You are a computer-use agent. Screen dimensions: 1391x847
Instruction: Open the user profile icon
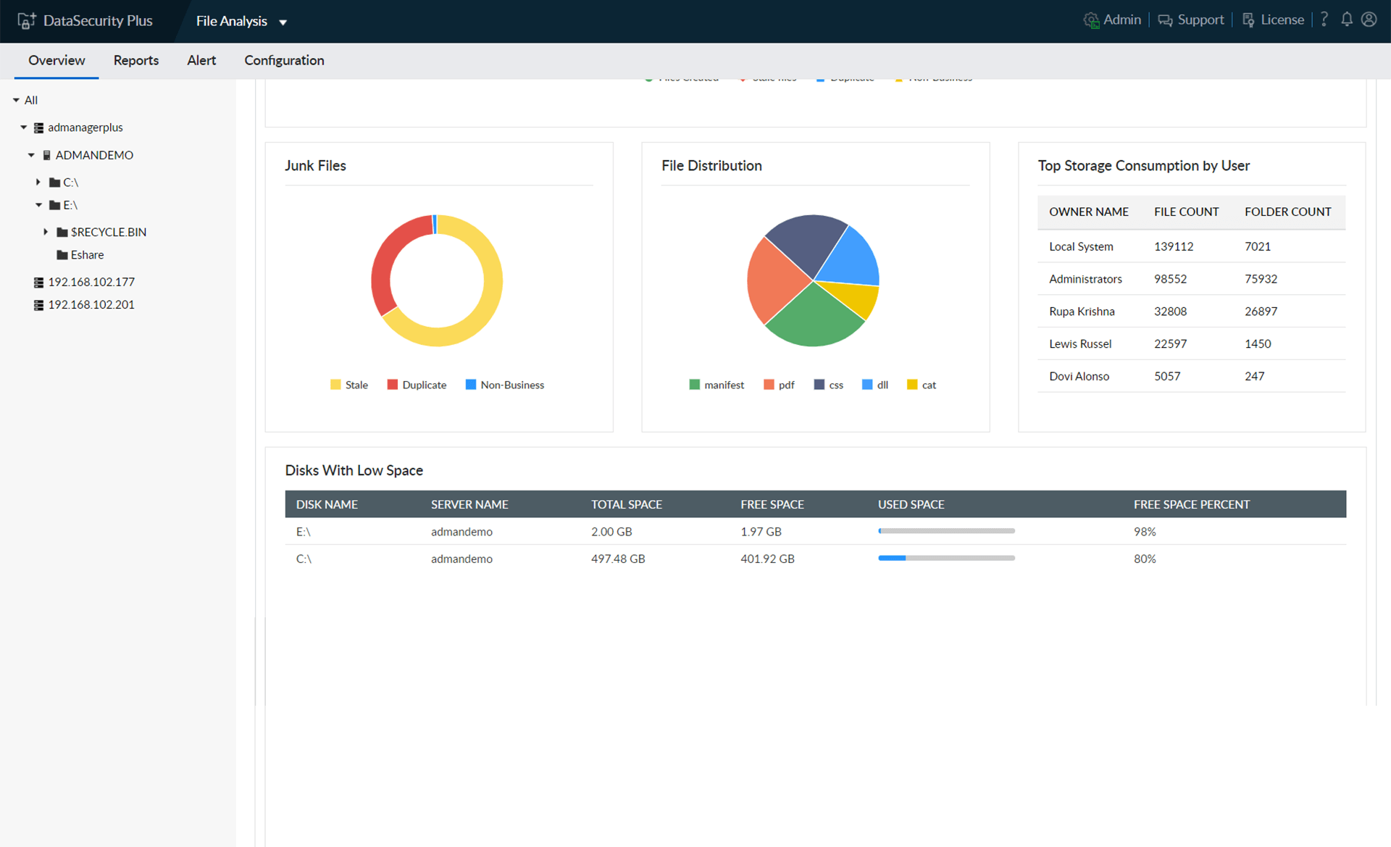[x=1369, y=20]
